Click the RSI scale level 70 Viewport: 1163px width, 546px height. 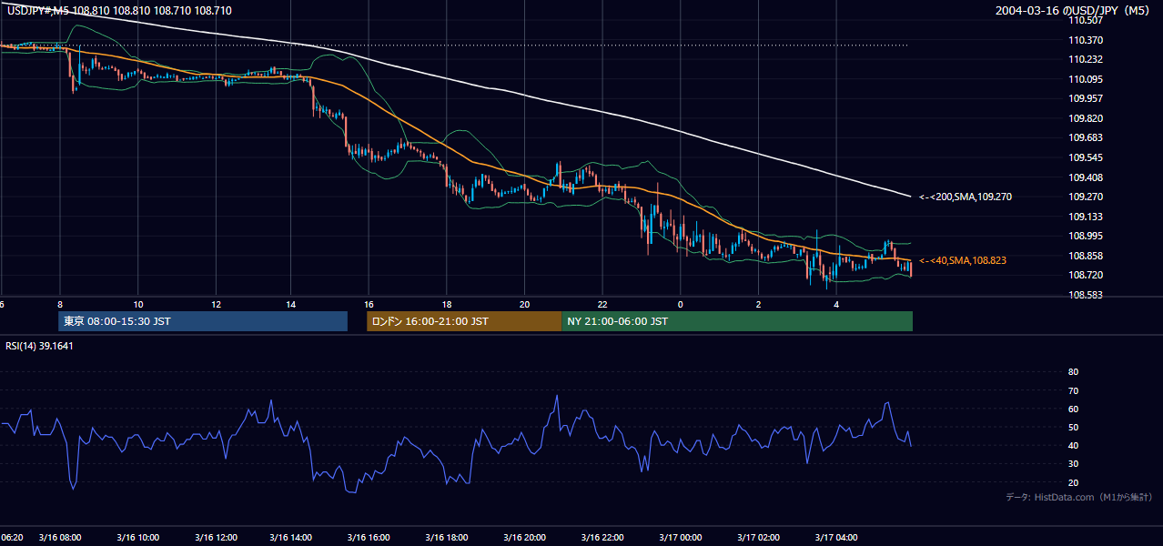pos(1073,390)
